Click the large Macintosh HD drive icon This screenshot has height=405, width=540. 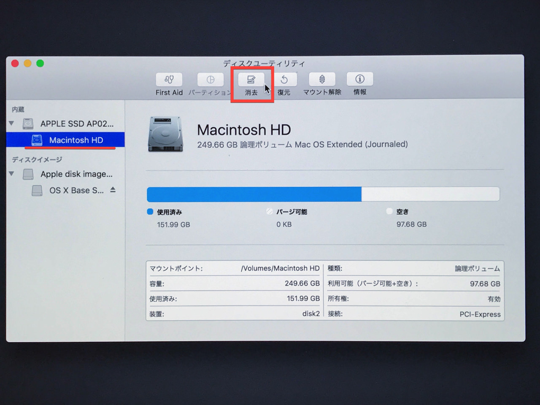tap(166, 135)
